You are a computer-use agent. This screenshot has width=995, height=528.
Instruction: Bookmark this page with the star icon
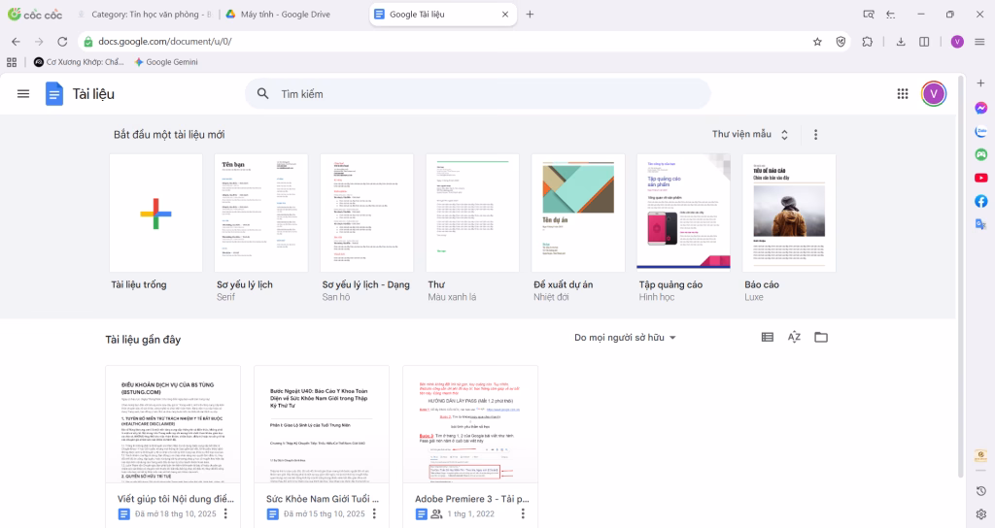pos(817,42)
